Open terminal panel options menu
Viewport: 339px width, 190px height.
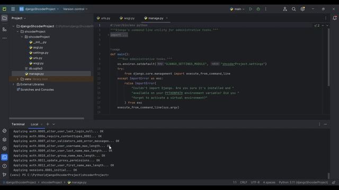click(x=319, y=125)
